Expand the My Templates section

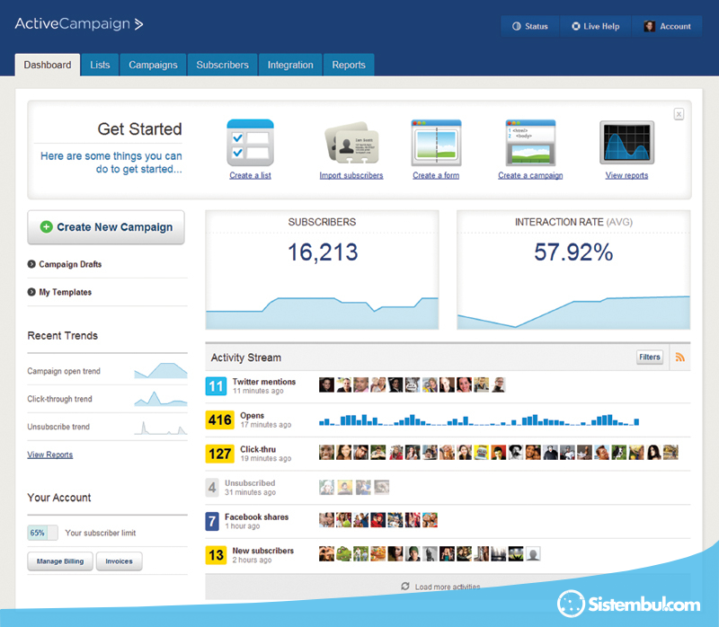pyautogui.click(x=59, y=292)
